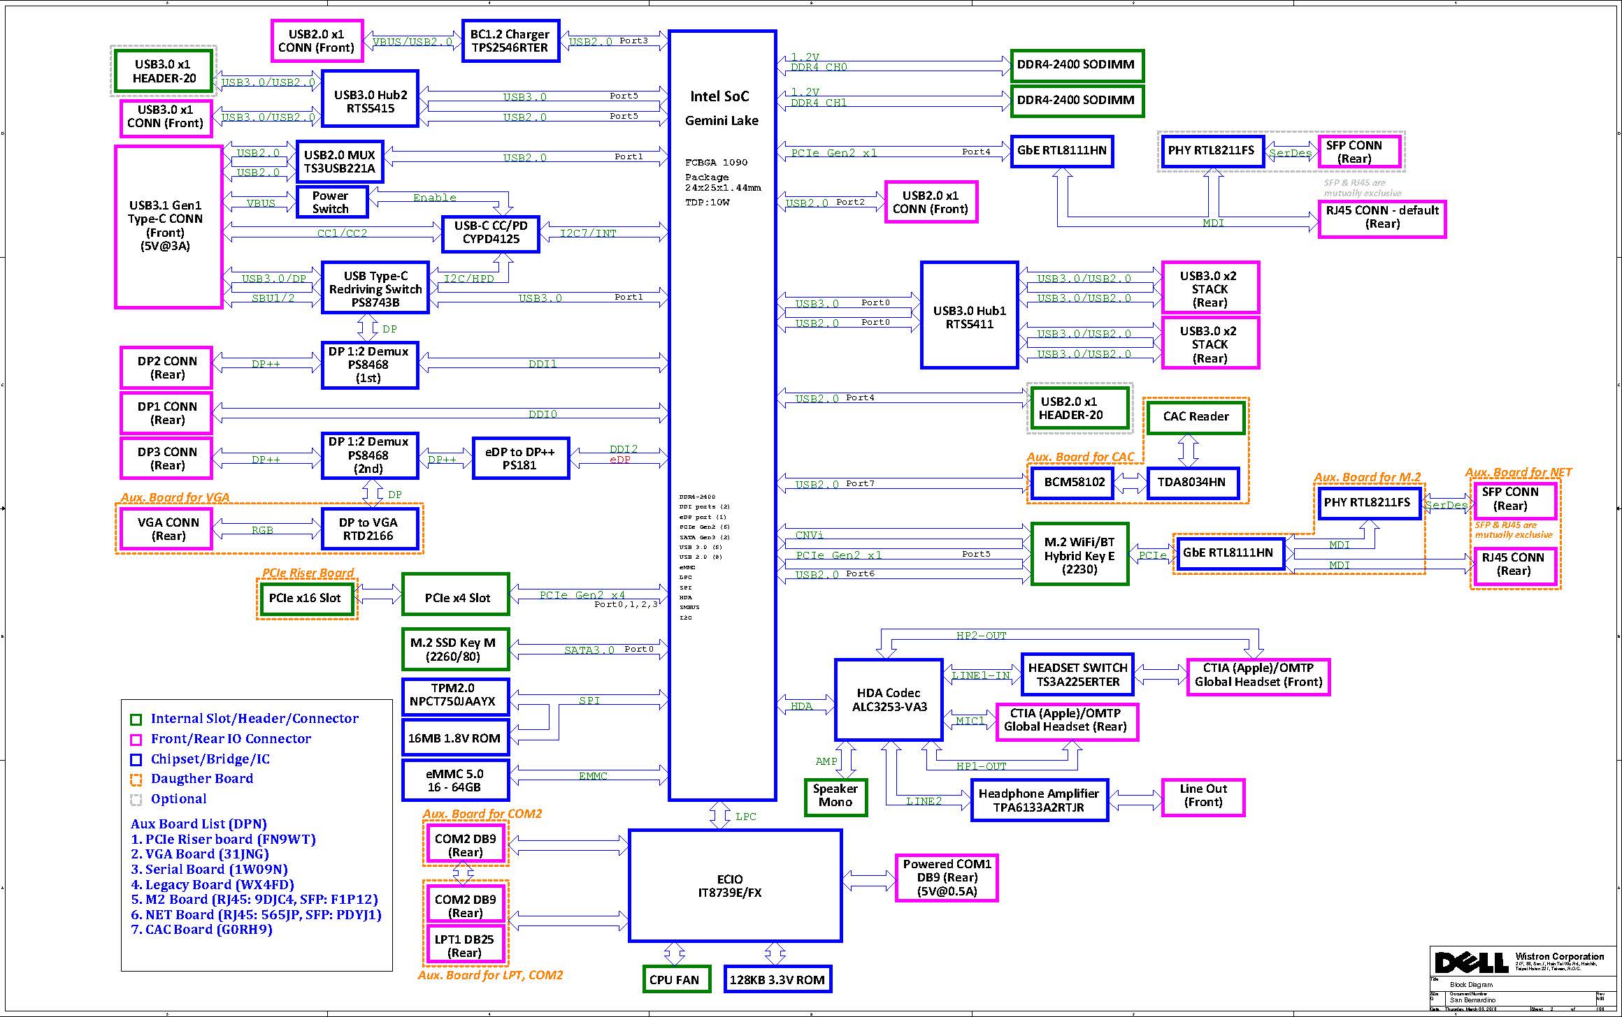The height and width of the screenshot is (1017, 1622).
Task: Click the 128KB 3.3V ROM block
Action: [x=777, y=979]
